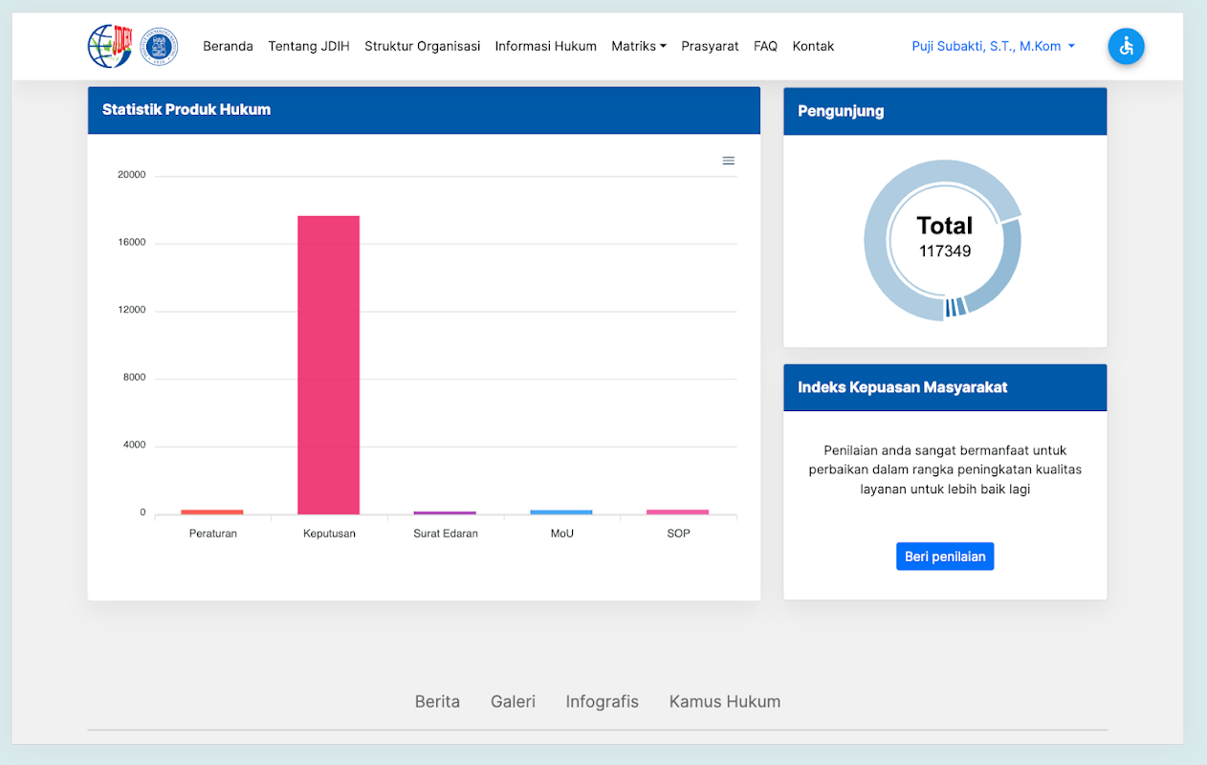Open the Puji Subakti user dropdown
1207x765 pixels.
click(x=993, y=46)
